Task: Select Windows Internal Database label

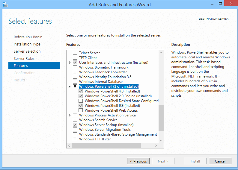Action: (x=101, y=81)
